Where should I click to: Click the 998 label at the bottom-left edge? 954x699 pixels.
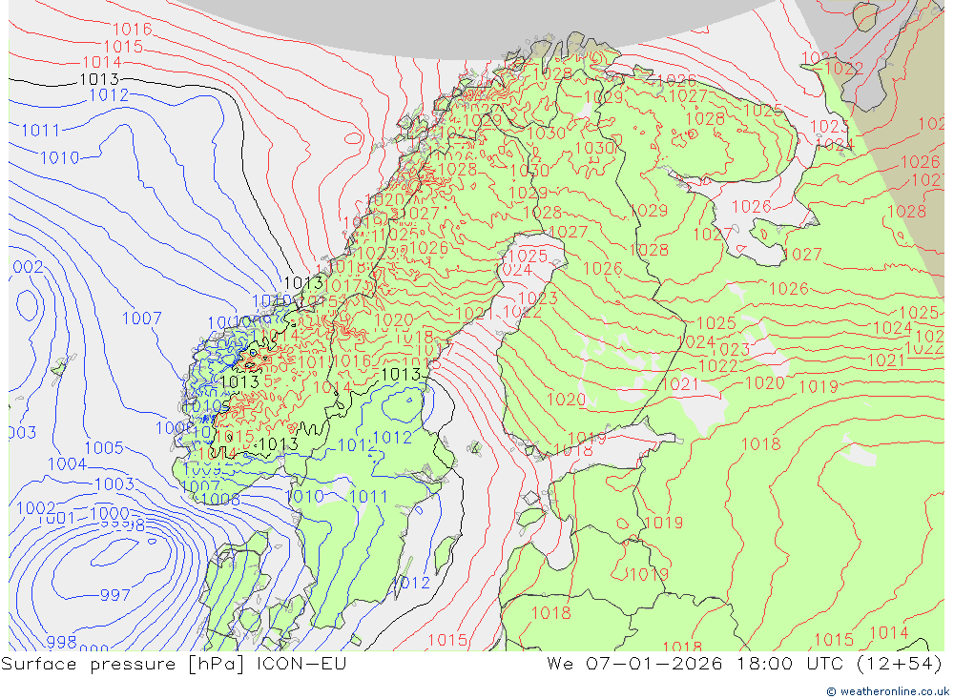(61, 642)
